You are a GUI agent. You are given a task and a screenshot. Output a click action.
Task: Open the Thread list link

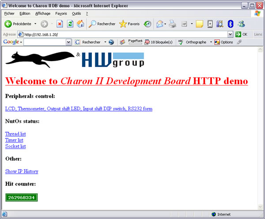[15, 134]
